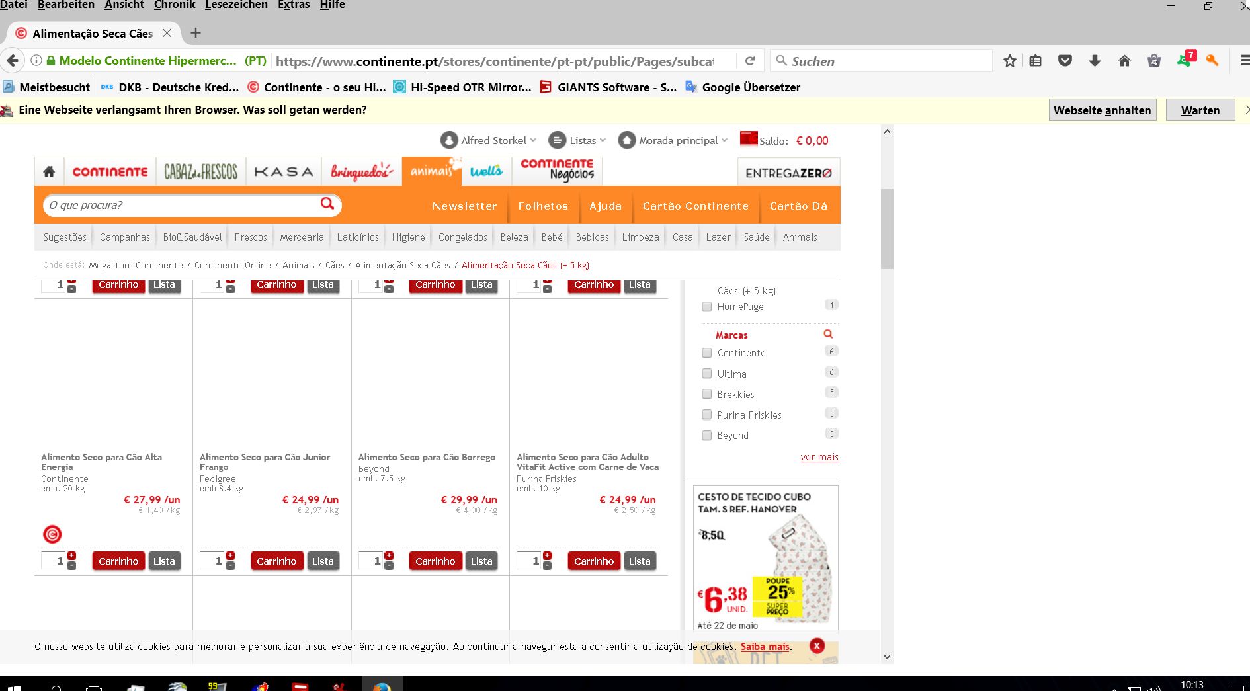Open the Meistbesucht bookmark

[x=46, y=87]
